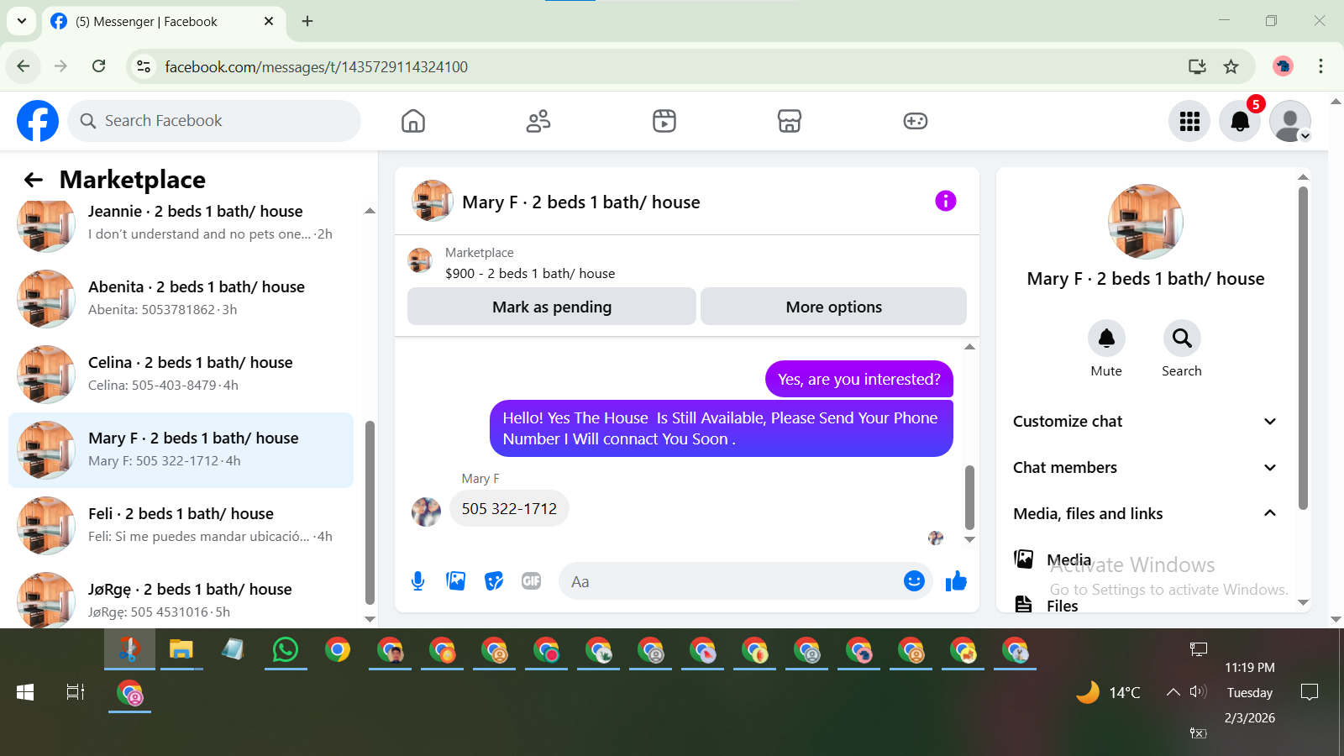Screen dimensions: 1344x756
Task: Expand Customize chat section
Action: [1144, 422]
